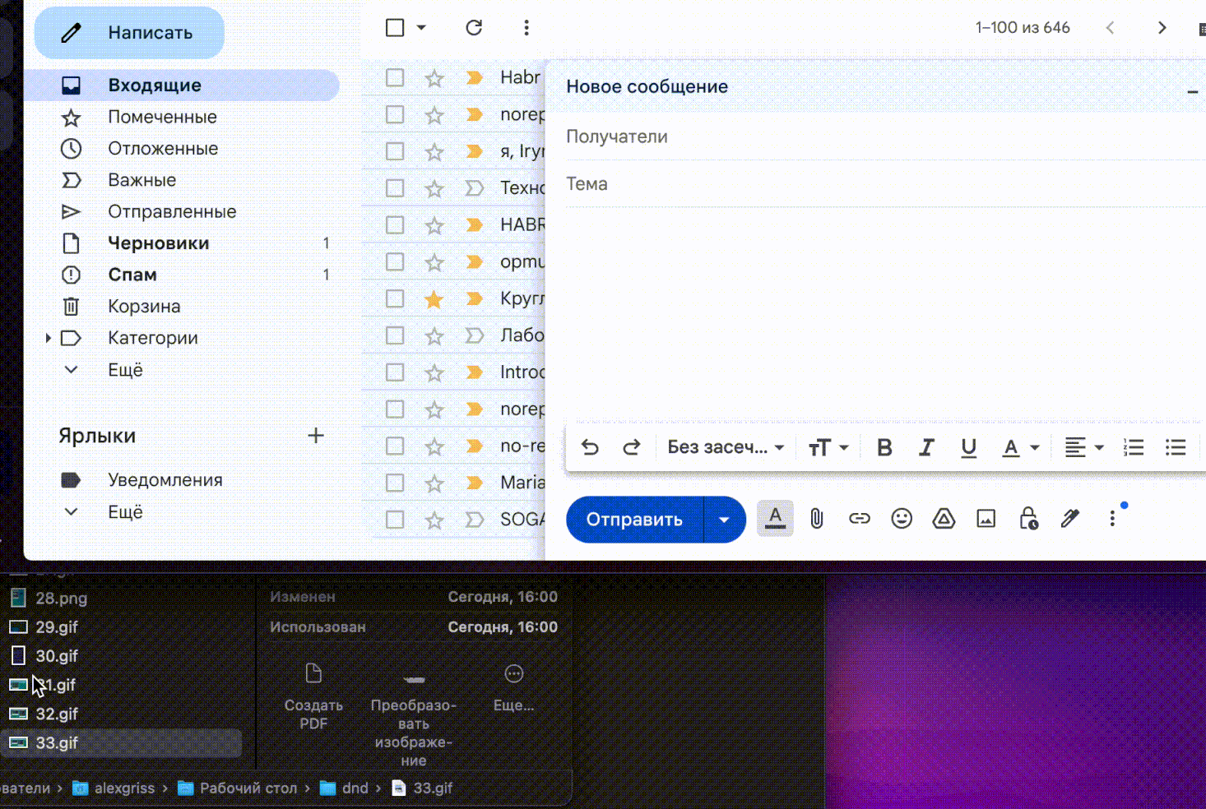The width and height of the screenshot is (1206, 809).
Task: Insert a link using the chain icon
Action: pyautogui.click(x=859, y=519)
